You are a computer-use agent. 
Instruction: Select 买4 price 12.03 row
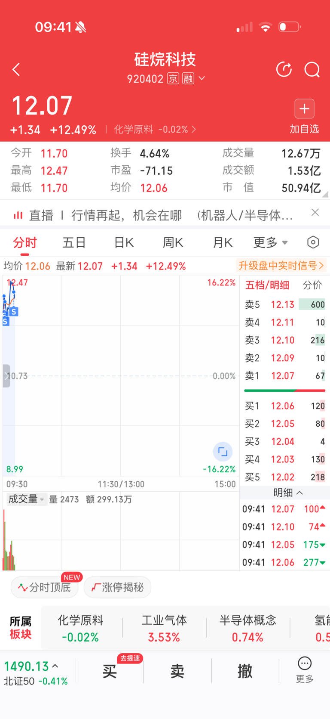coord(284,459)
